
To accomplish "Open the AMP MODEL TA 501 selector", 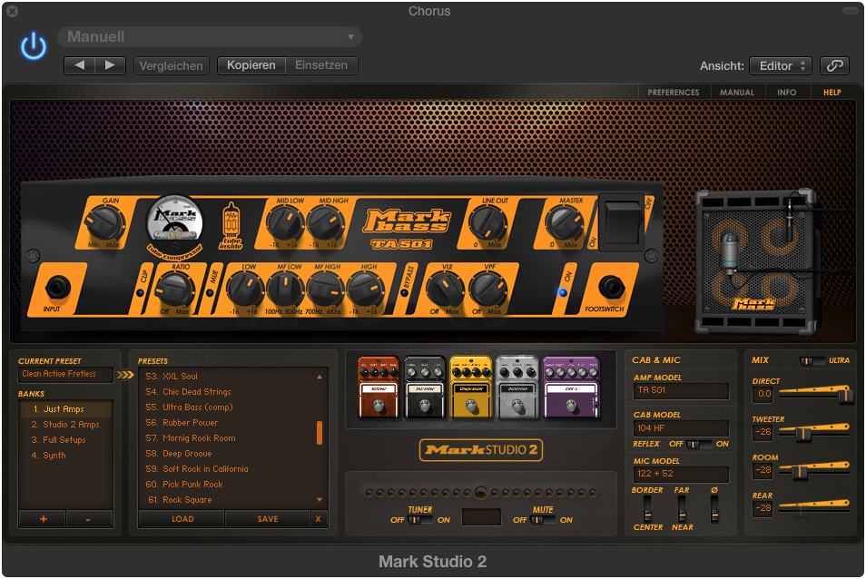I will coord(681,391).
